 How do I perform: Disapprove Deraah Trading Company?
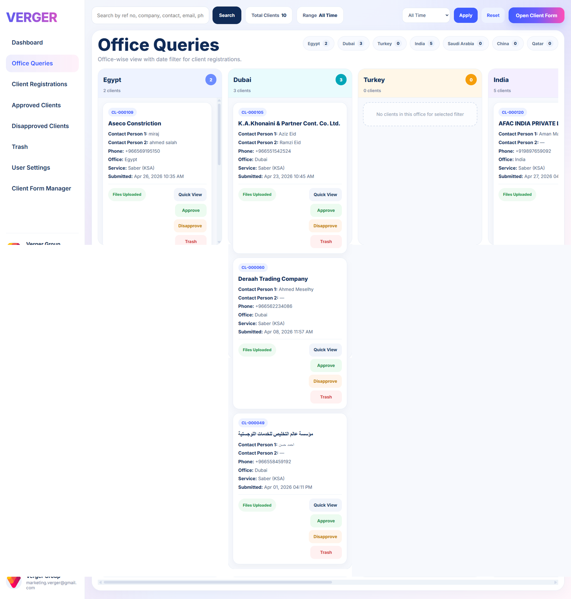point(325,381)
